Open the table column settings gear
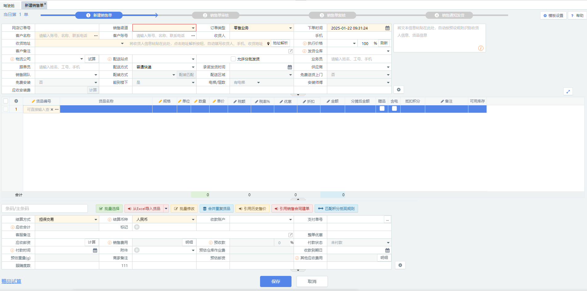Viewport: 587px width, 291px height. coord(16,101)
